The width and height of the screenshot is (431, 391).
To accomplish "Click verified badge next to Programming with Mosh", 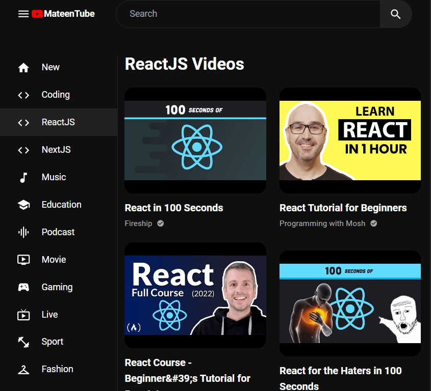I will coord(373,224).
